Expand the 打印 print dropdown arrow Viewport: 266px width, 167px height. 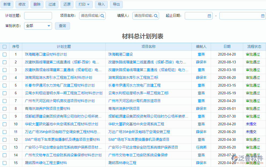click(88, 5)
